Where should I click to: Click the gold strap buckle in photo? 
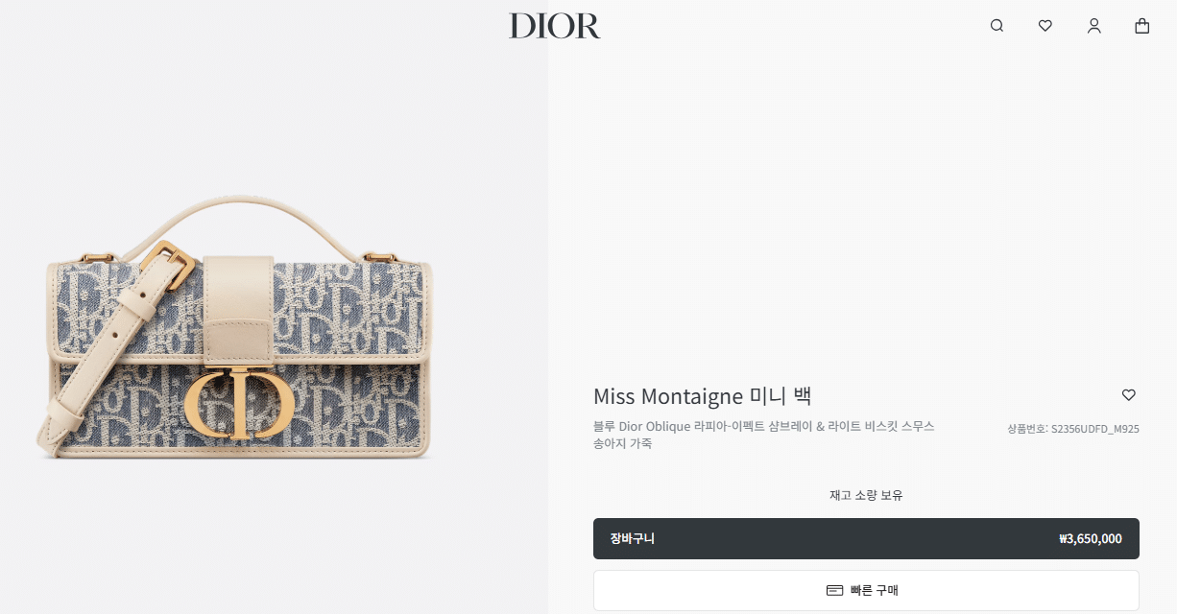(x=169, y=265)
